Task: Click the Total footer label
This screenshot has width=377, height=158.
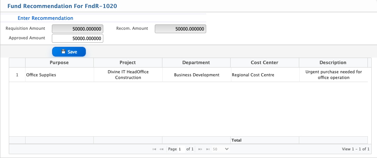Action: coord(236,140)
